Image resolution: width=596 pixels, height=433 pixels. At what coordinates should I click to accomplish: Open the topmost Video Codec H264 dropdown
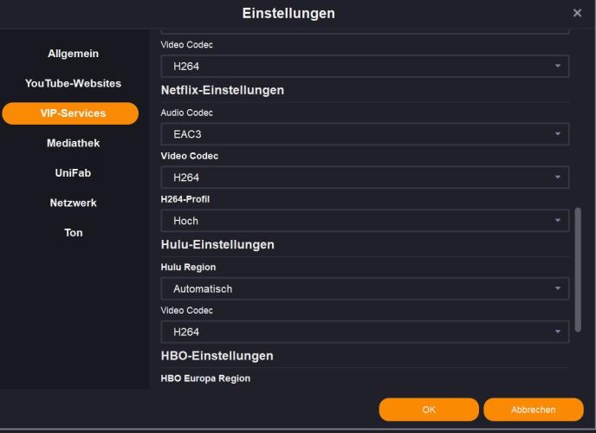(x=364, y=66)
